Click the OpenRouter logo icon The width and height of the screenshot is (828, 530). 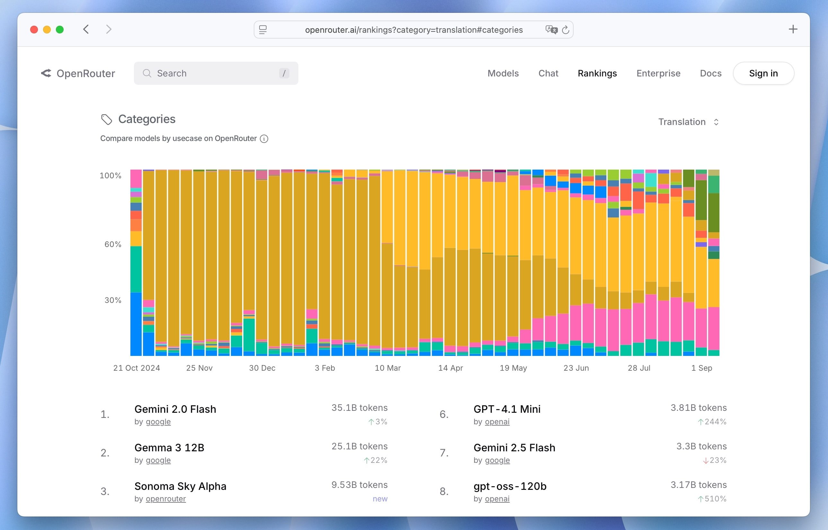46,73
